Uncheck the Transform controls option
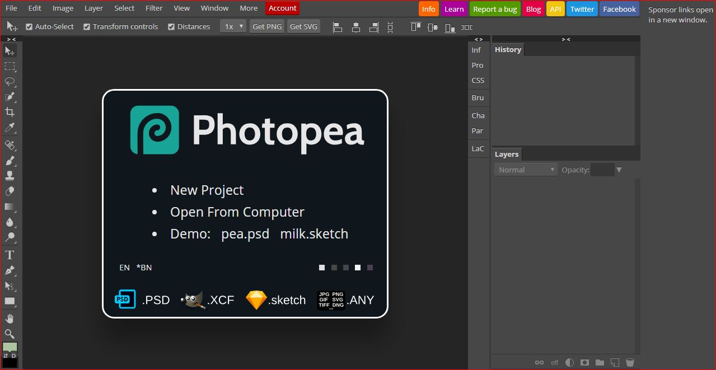Image resolution: width=716 pixels, height=370 pixels. pyautogui.click(x=87, y=26)
